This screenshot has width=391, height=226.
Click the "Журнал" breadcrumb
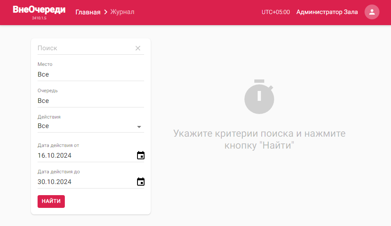[x=122, y=12]
